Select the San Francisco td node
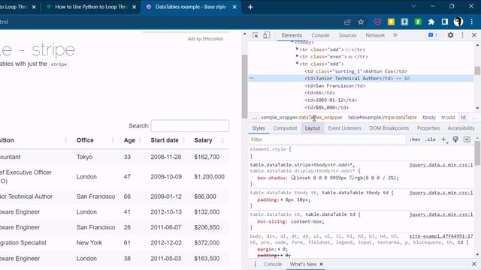Viewport: 481px width, 270px height. click(335, 85)
